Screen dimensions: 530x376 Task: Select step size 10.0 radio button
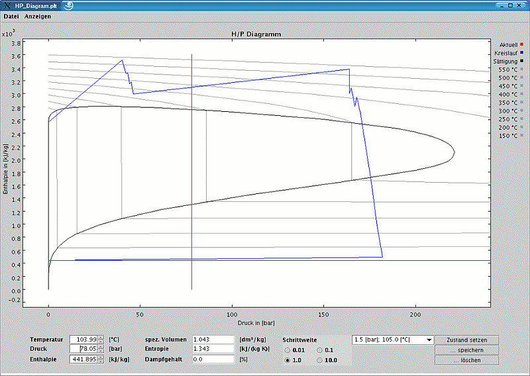click(x=319, y=361)
